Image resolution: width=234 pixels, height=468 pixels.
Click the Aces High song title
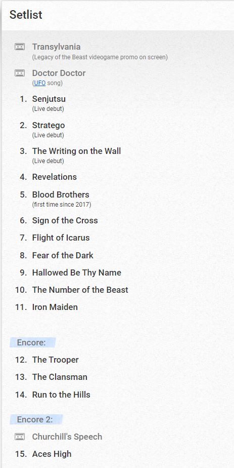coord(52,454)
